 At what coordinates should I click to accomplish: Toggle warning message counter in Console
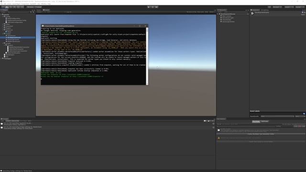pos(209,121)
